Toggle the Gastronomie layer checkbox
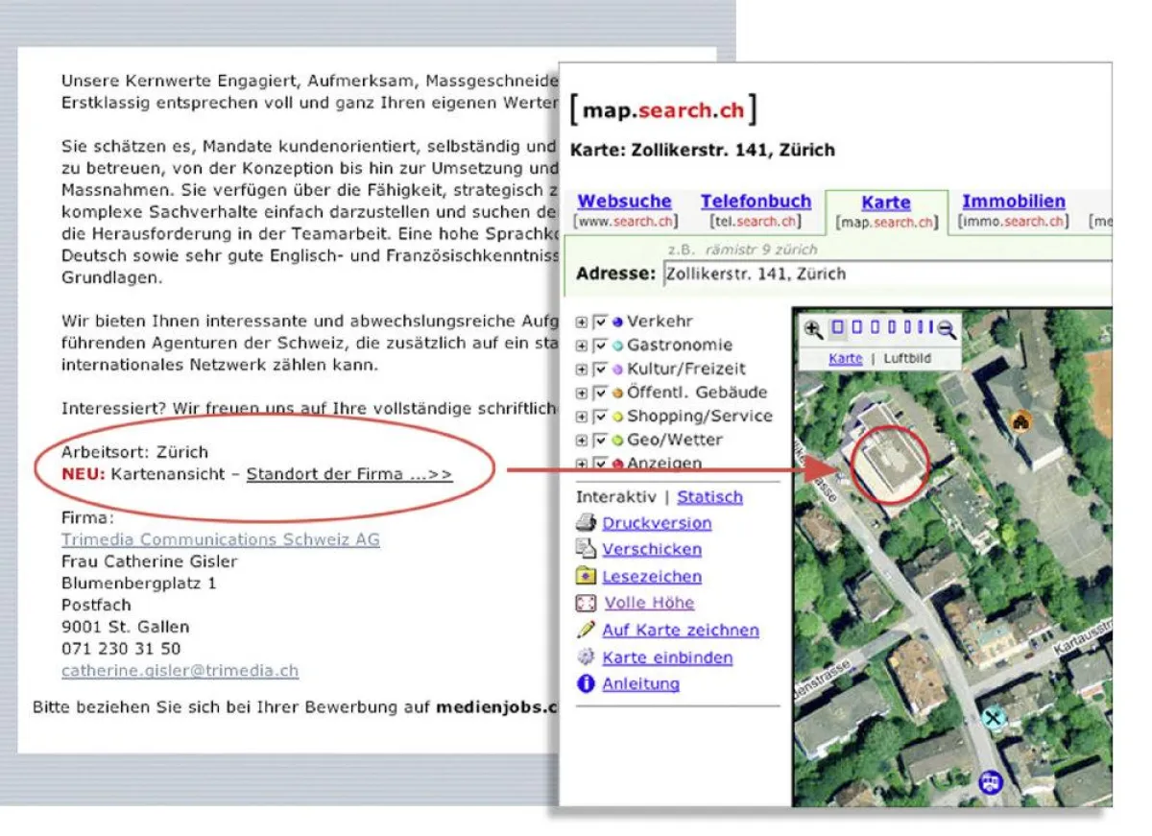 (x=599, y=345)
